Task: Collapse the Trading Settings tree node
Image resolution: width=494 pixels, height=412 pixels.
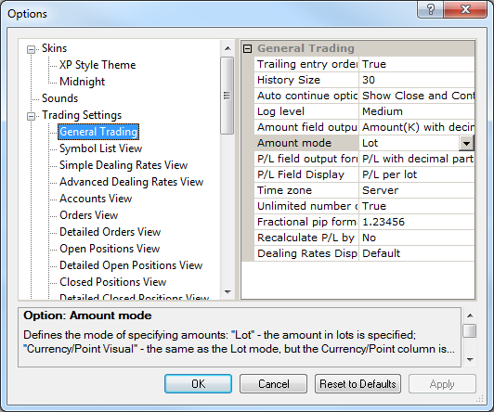Action: (31, 117)
